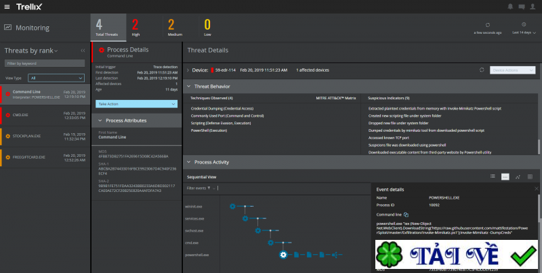Click the wininit.exe gear node in the process tree
The image size is (542, 273).
[x=232, y=205]
